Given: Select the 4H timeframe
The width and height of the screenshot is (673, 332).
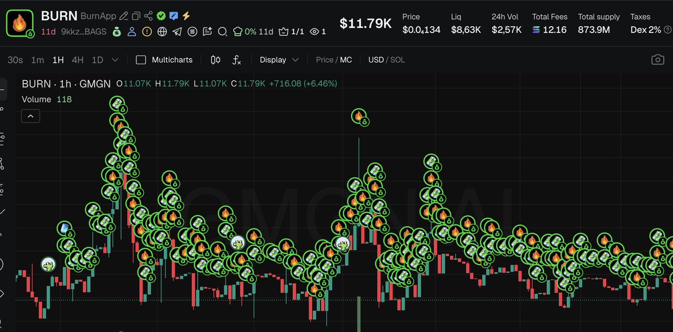Looking at the screenshot, I should (x=77, y=60).
